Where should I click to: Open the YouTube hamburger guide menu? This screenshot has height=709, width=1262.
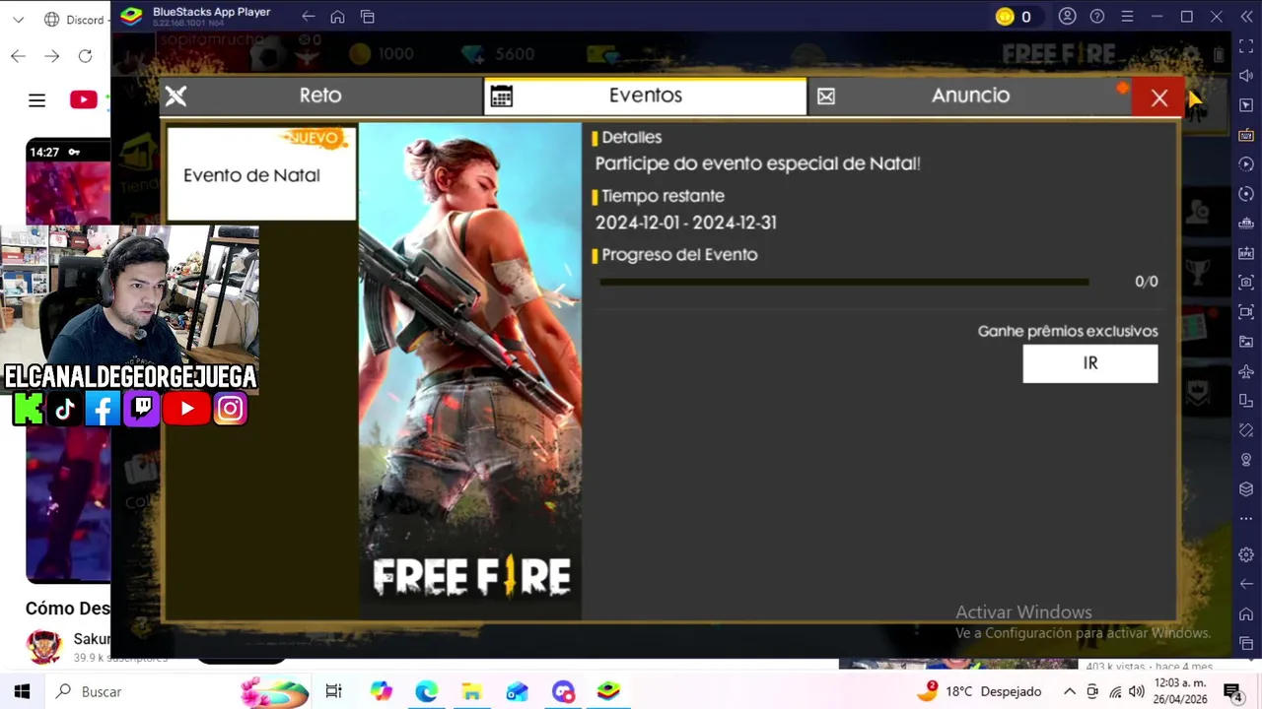point(36,99)
